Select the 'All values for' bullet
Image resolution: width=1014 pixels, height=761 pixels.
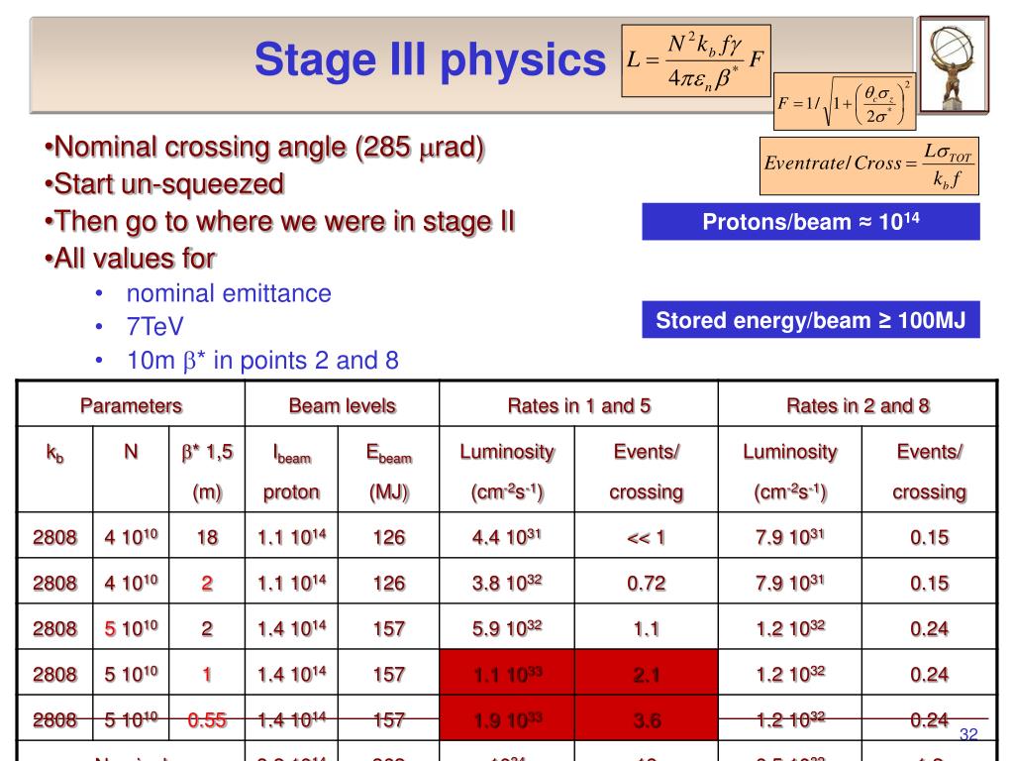pyautogui.click(x=130, y=259)
